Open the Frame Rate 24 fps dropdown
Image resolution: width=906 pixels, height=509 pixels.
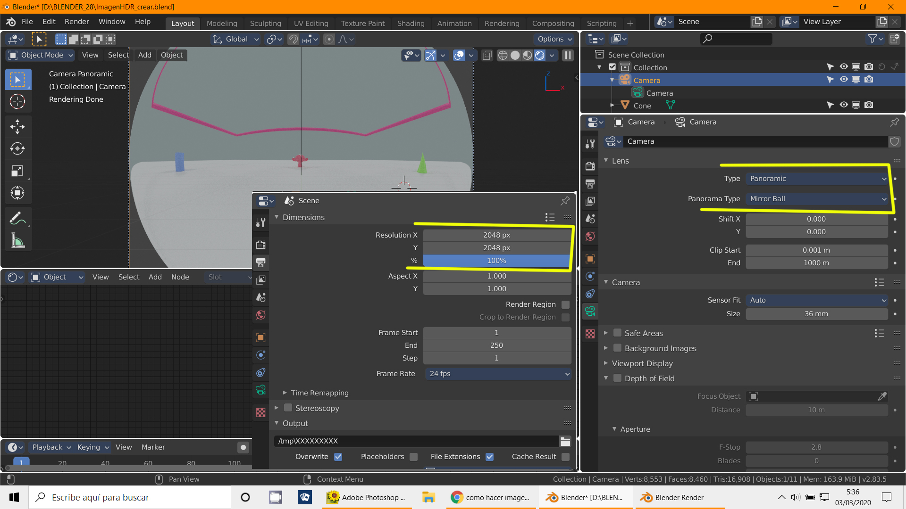pyautogui.click(x=498, y=374)
